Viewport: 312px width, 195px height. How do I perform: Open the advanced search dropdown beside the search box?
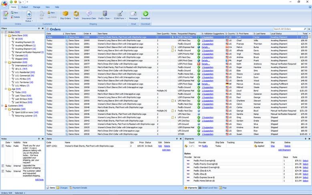coord(309,29)
